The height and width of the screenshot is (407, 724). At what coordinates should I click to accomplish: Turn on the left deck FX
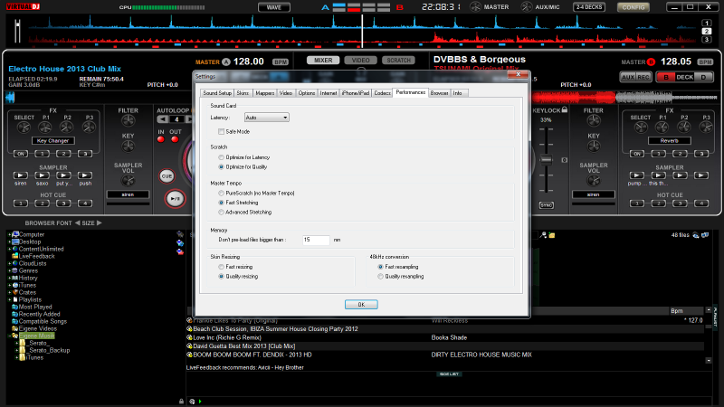[x=20, y=154]
